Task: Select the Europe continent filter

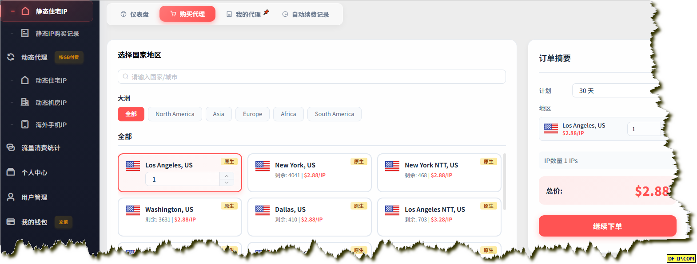Action: point(252,114)
